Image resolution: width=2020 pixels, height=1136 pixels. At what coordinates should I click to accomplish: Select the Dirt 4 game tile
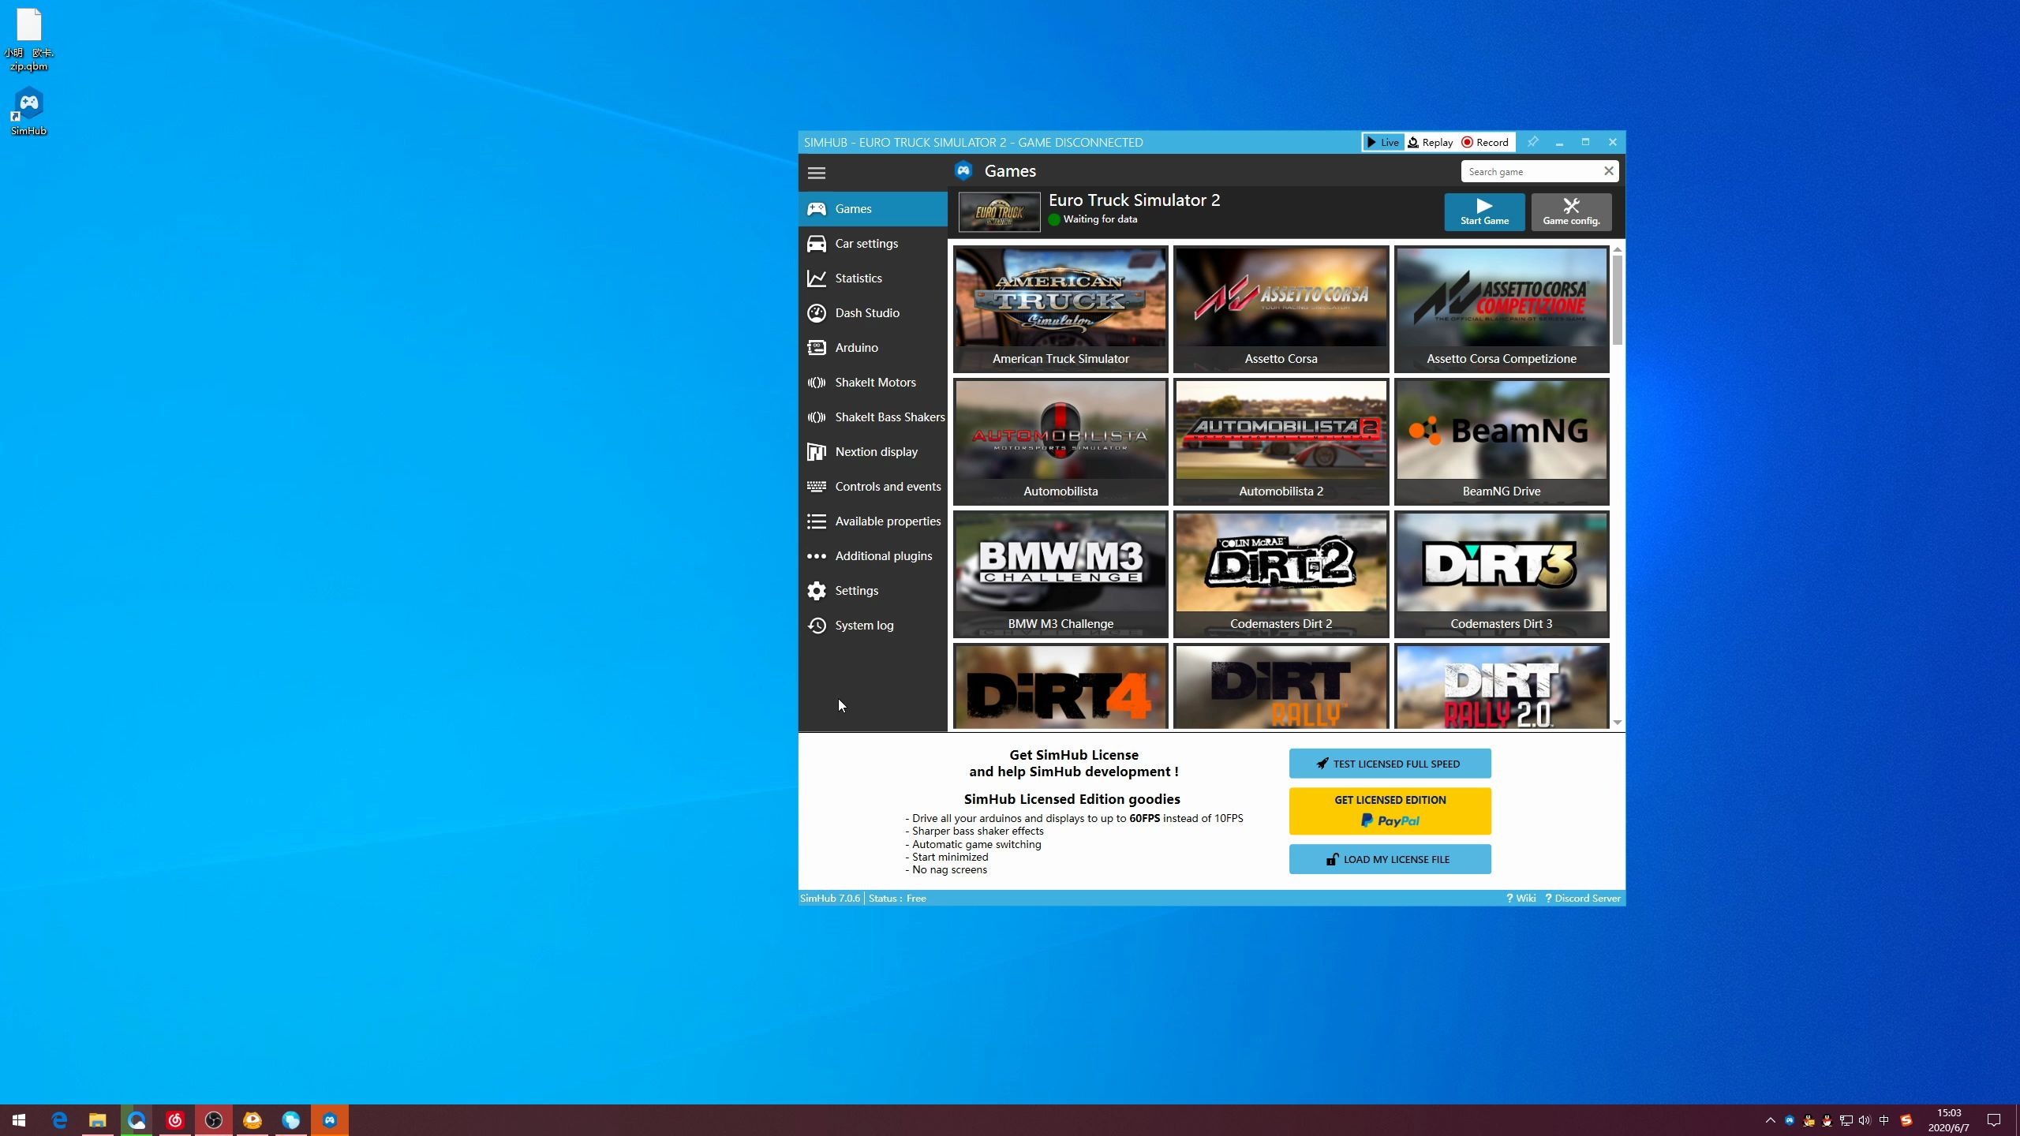tap(1060, 686)
